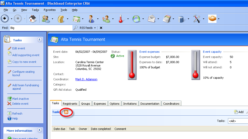Open the gold coins revenue icon
The height and width of the screenshot is (139, 248).
[61, 19]
